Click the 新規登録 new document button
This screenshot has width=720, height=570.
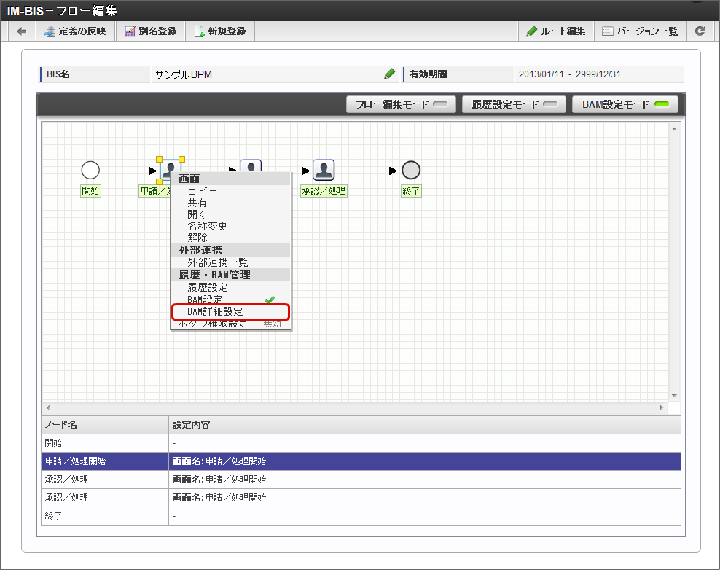pyautogui.click(x=220, y=31)
